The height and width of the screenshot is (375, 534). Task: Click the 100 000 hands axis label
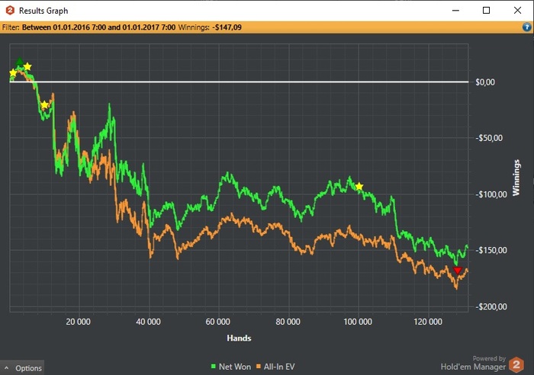click(358, 322)
